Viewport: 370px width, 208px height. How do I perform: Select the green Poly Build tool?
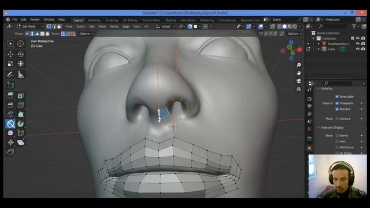pos(21,114)
